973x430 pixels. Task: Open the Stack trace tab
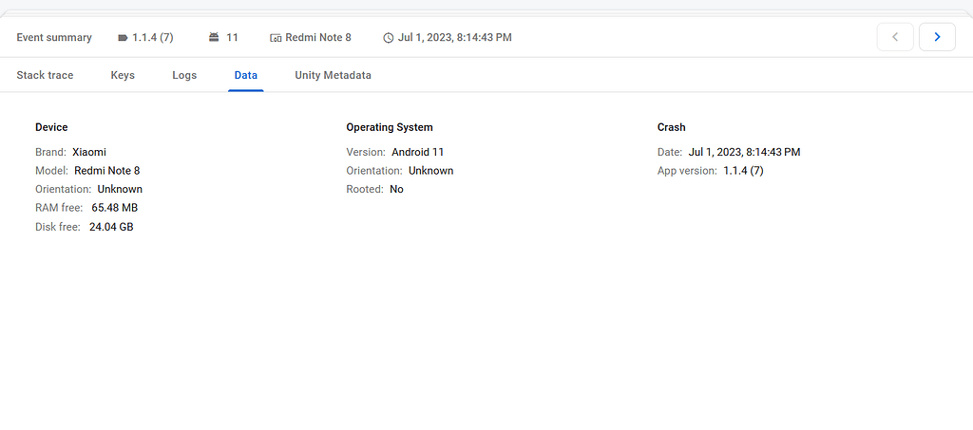45,76
